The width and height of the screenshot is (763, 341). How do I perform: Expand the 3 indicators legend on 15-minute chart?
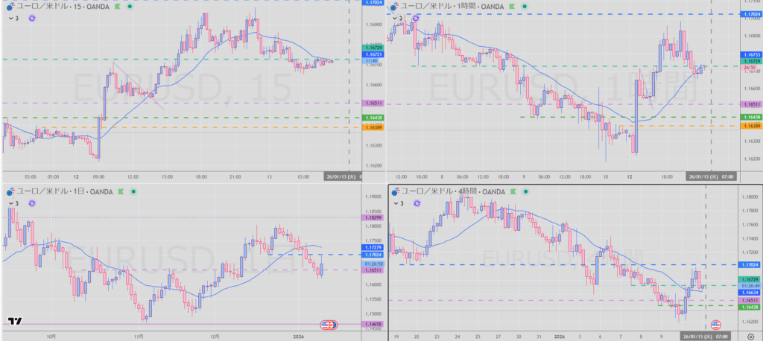click(x=13, y=18)
